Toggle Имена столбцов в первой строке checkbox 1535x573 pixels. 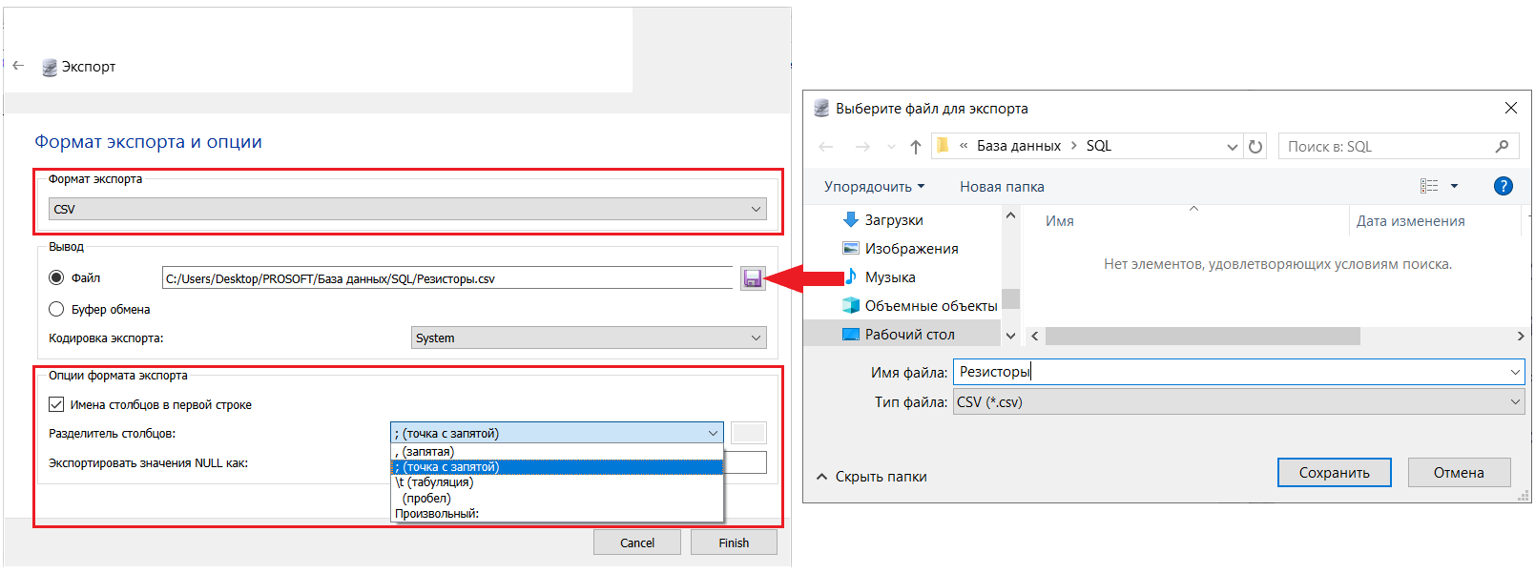56,404
